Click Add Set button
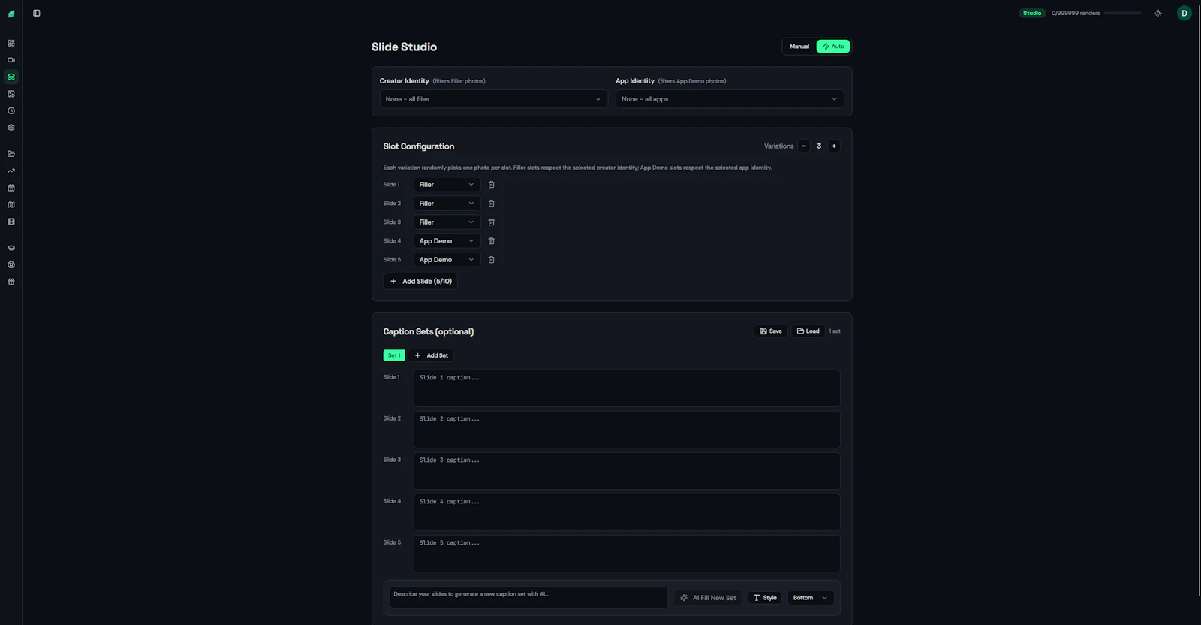Screen dimensions: 1201x625 point(432,355)
